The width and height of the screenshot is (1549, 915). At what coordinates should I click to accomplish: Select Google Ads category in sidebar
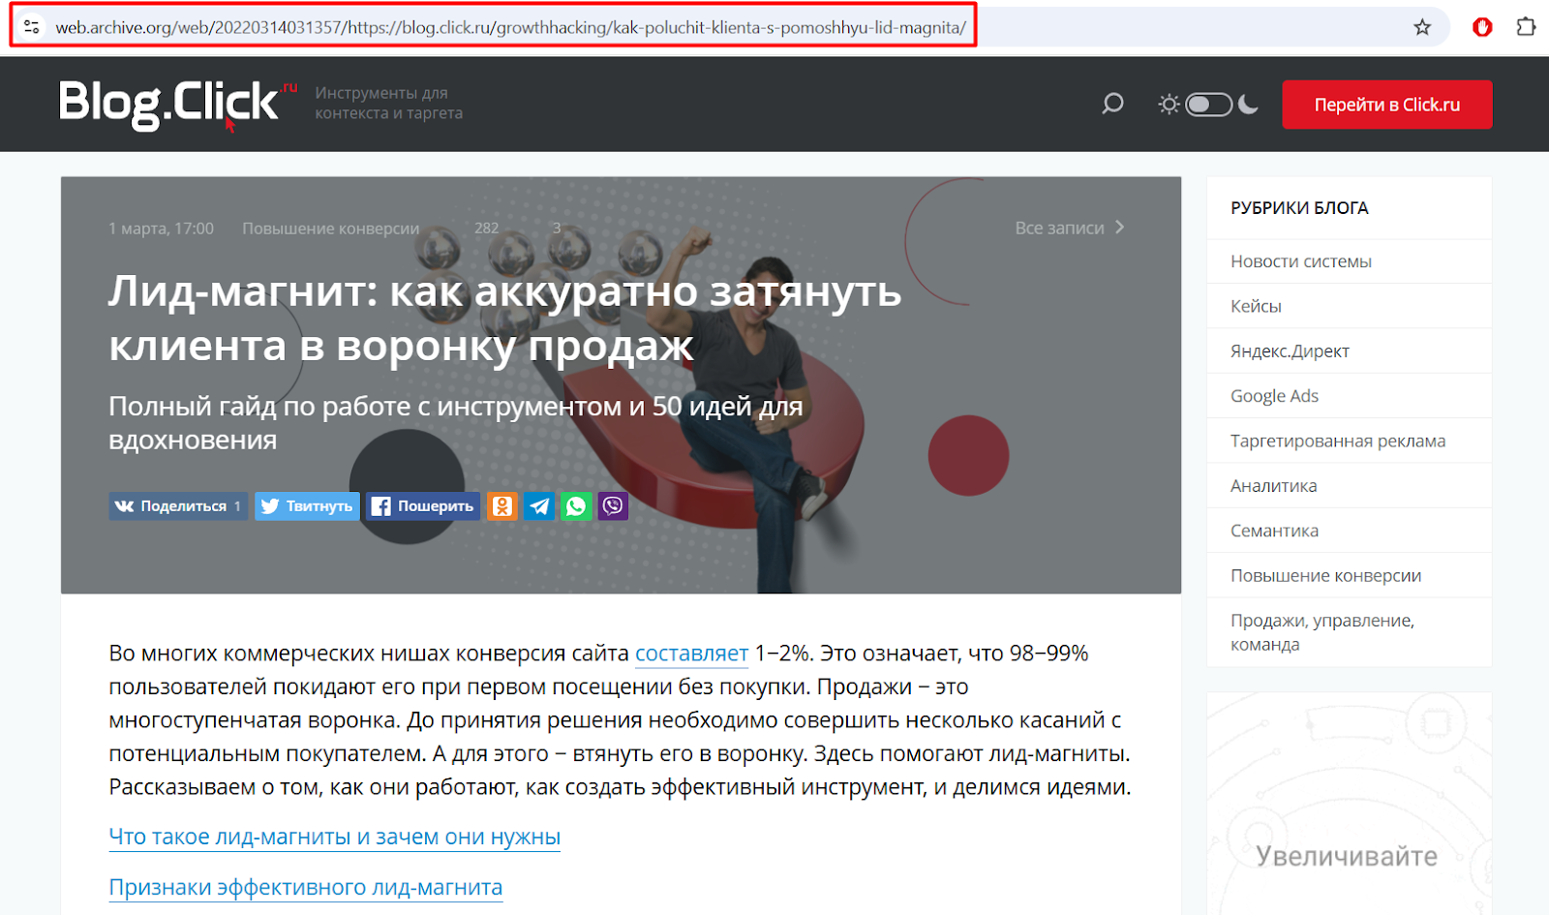point(1274,396)
